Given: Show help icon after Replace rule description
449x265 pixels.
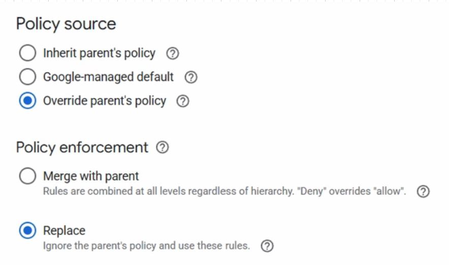Looking at the screenshot, I should (x=267, y=246).
